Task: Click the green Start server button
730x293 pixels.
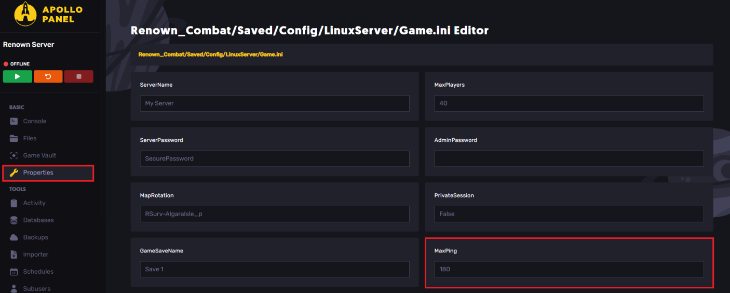Action: pos(17,76)
